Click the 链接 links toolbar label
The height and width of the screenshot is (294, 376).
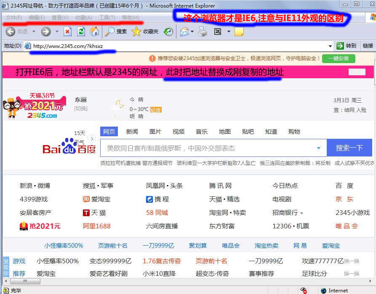368,46
